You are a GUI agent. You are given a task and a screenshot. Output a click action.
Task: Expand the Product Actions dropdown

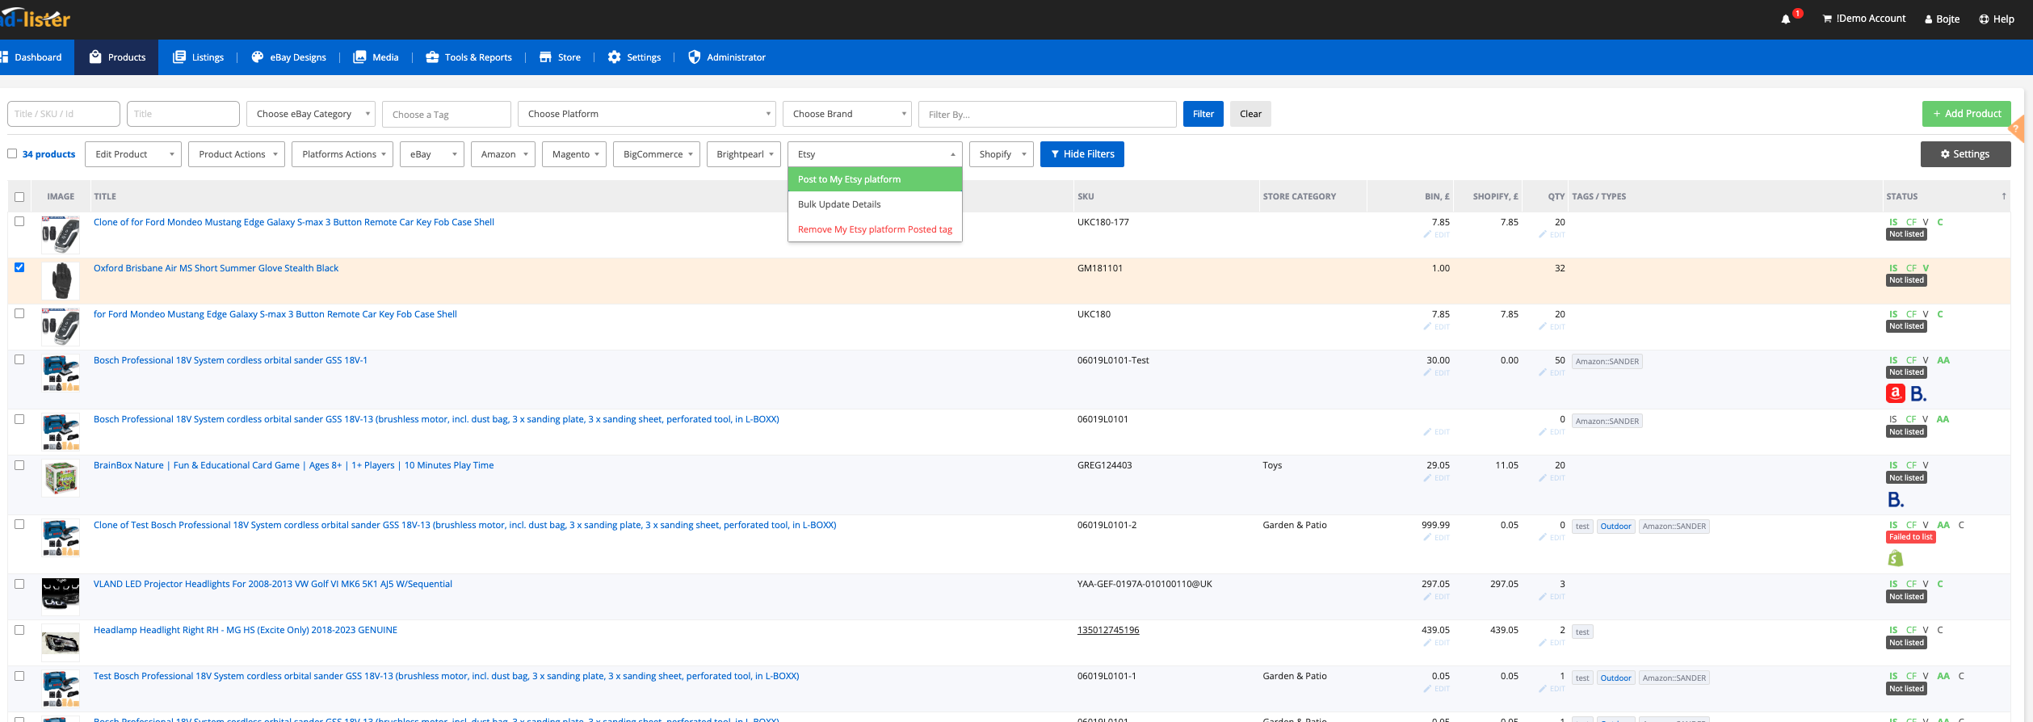236,154
